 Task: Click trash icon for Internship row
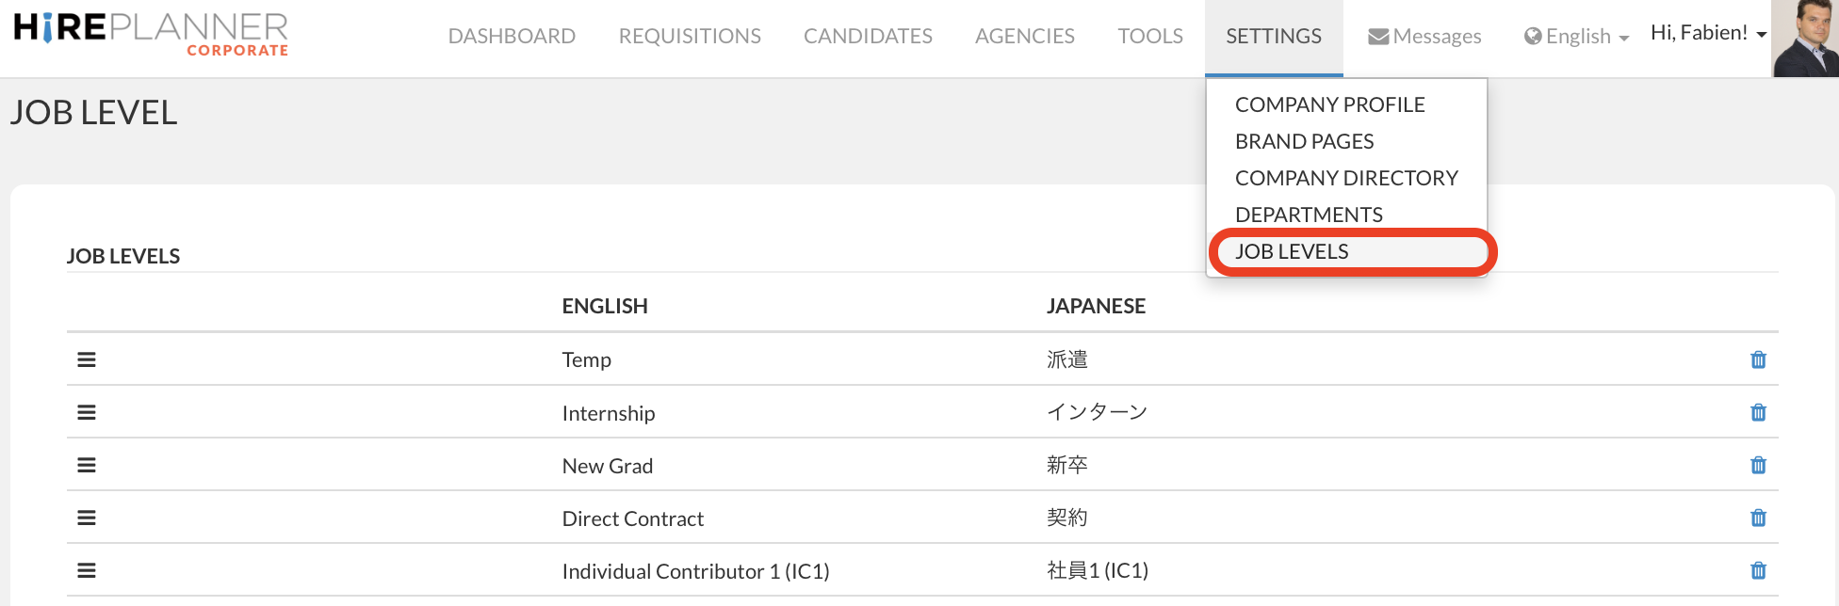click(1758, 412)
